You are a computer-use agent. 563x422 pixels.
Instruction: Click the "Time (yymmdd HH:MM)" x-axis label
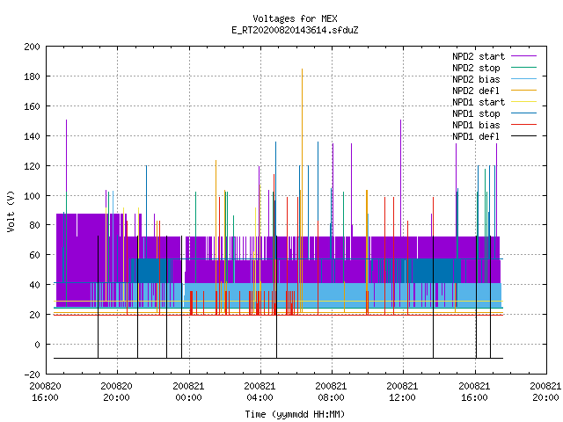(x=295, y=414)
